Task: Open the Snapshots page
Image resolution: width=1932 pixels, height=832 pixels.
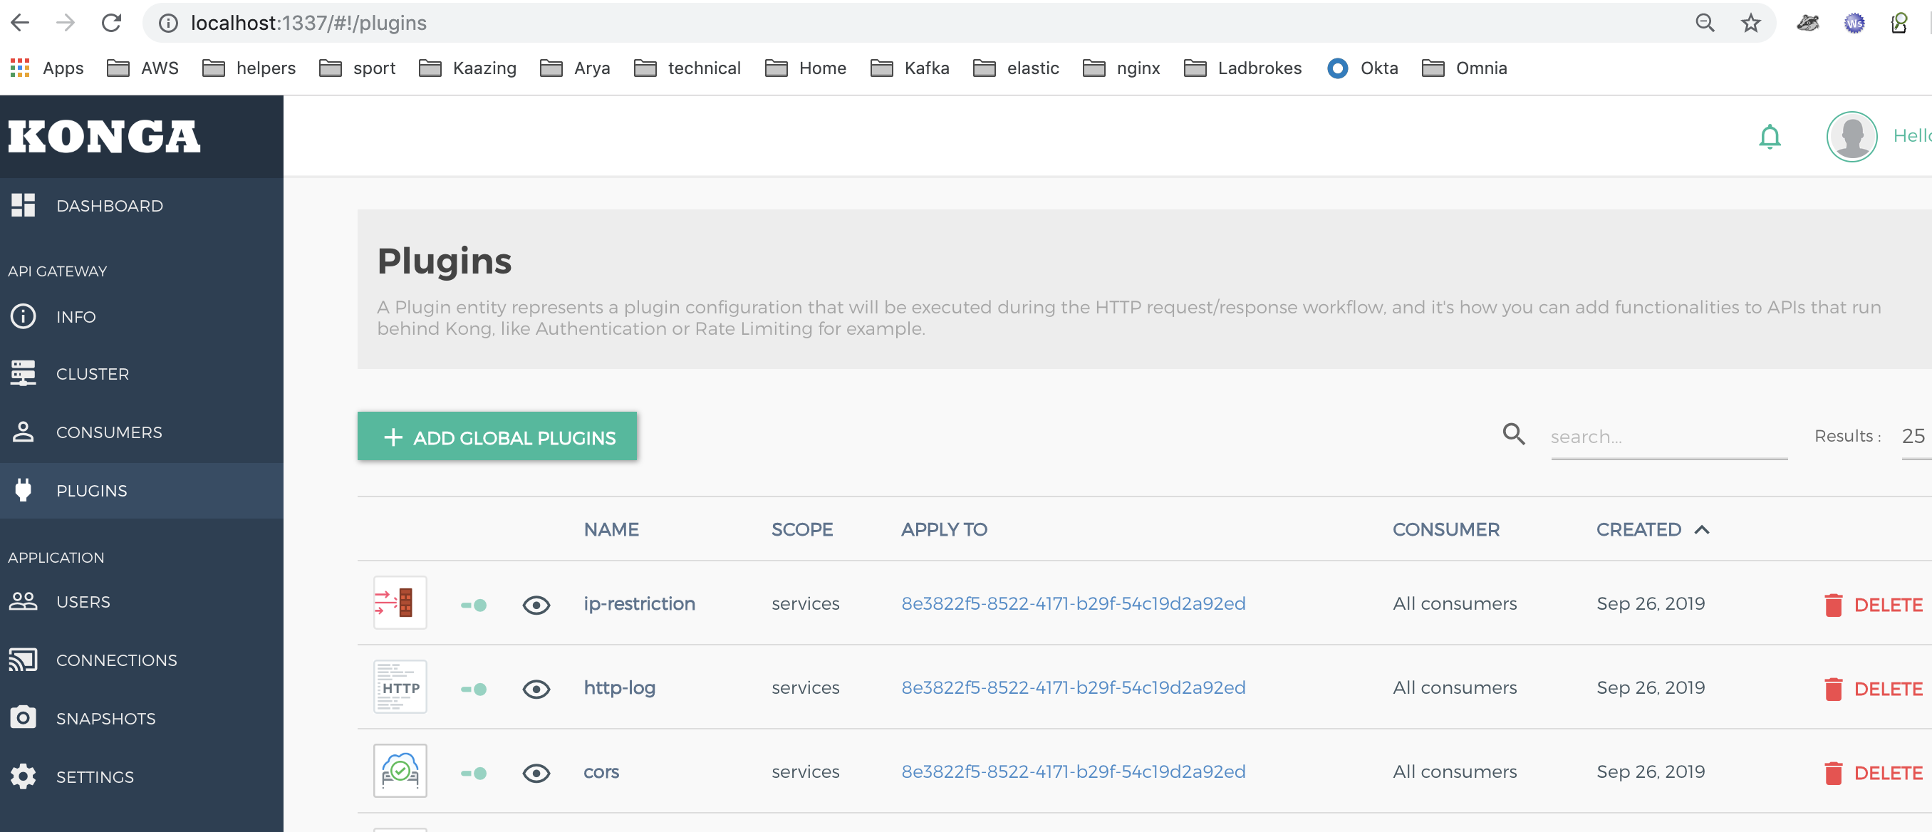Action: 142,719
